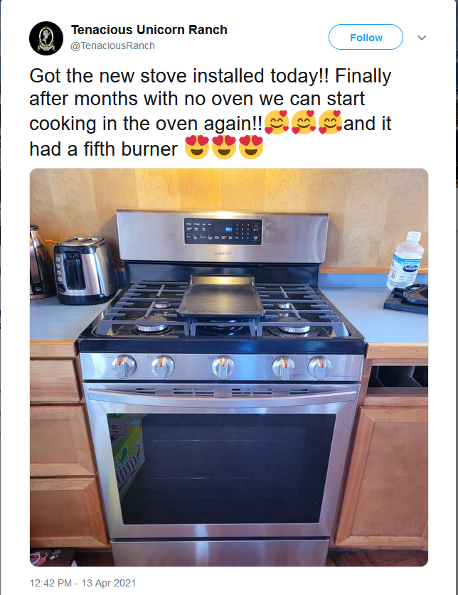Click the Pedialyte bottle in the photo
The image size is (458, 595).
pyautogui.click(x=405, y=260)
